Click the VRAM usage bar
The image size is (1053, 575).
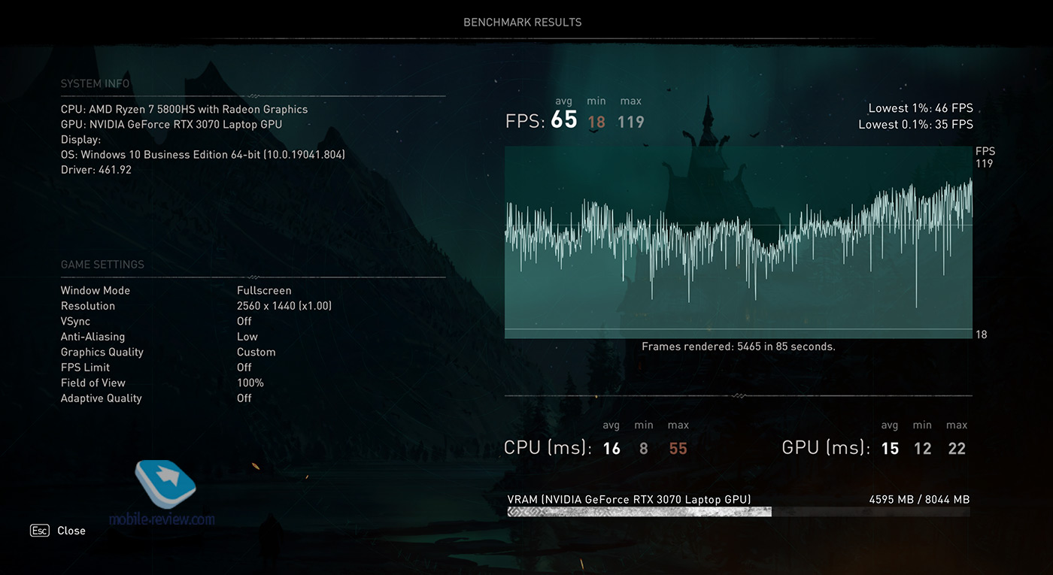739,512
